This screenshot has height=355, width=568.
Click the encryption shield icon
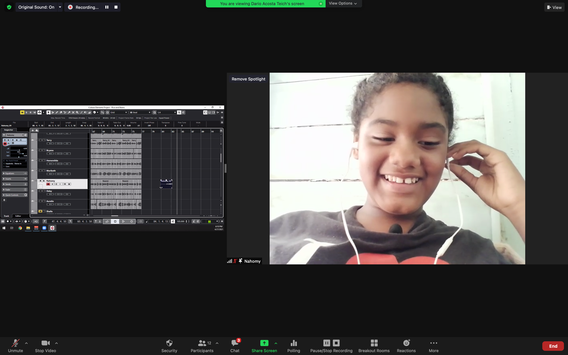[x=9, y=7]
